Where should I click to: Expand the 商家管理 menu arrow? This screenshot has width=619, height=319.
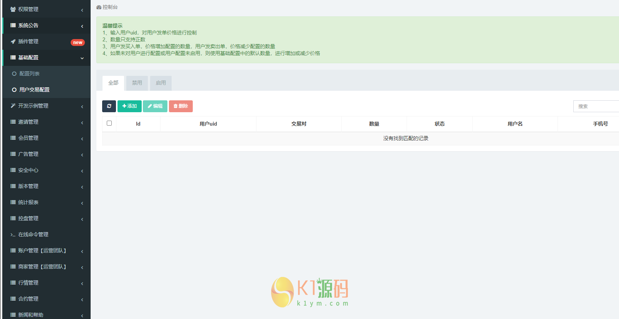click(82, 267)
